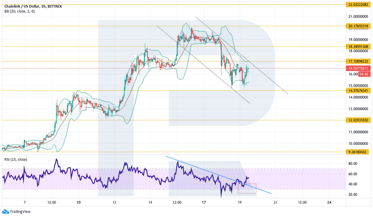Click the TradingView logo icon

tap(5, 212)
